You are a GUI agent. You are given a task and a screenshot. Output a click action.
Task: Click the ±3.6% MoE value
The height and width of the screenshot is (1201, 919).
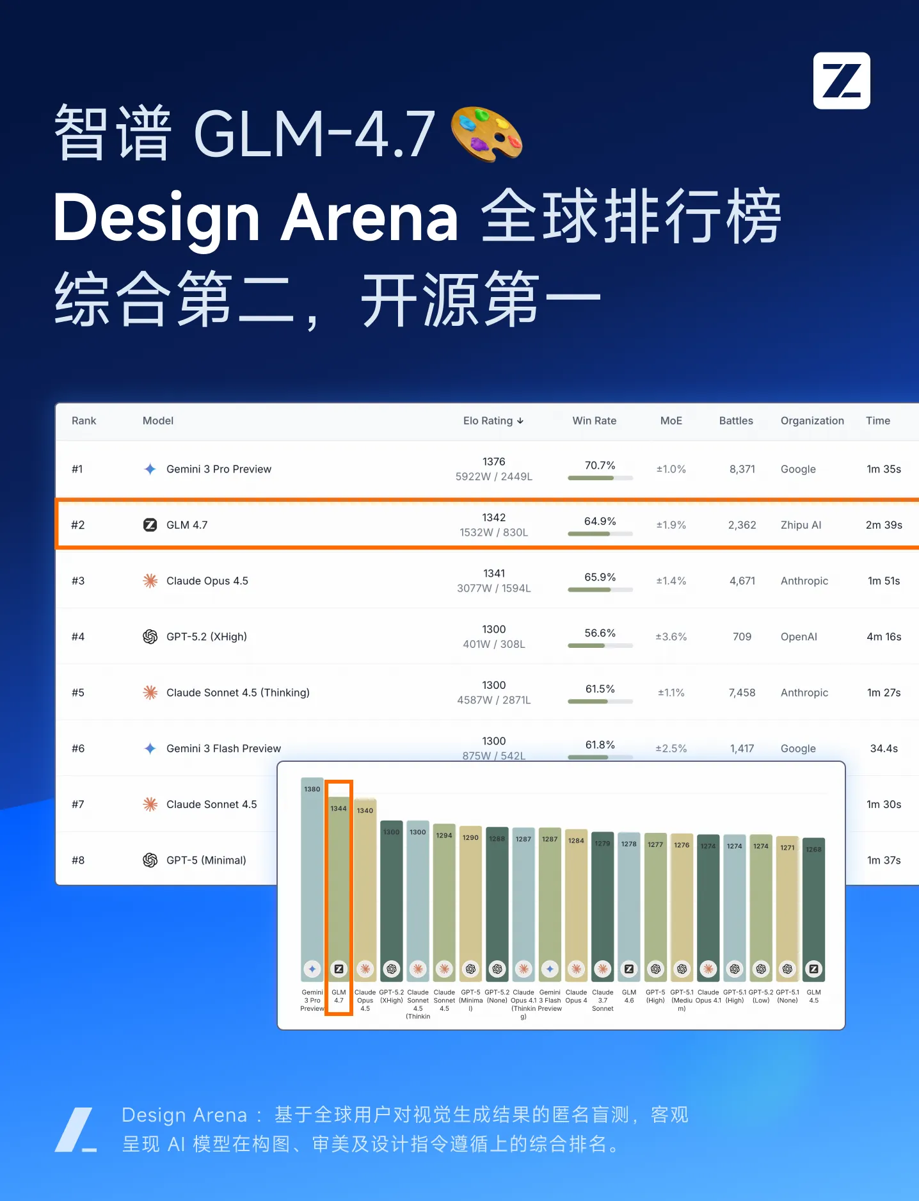(x=671, y=636)
